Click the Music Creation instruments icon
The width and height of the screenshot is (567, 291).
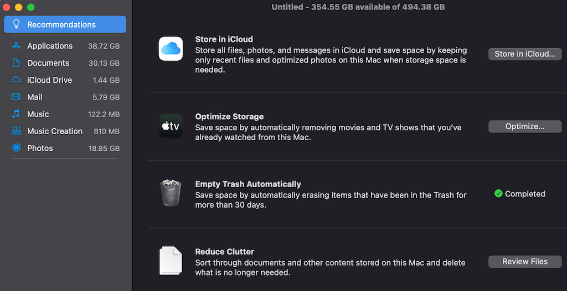point(16,131)
